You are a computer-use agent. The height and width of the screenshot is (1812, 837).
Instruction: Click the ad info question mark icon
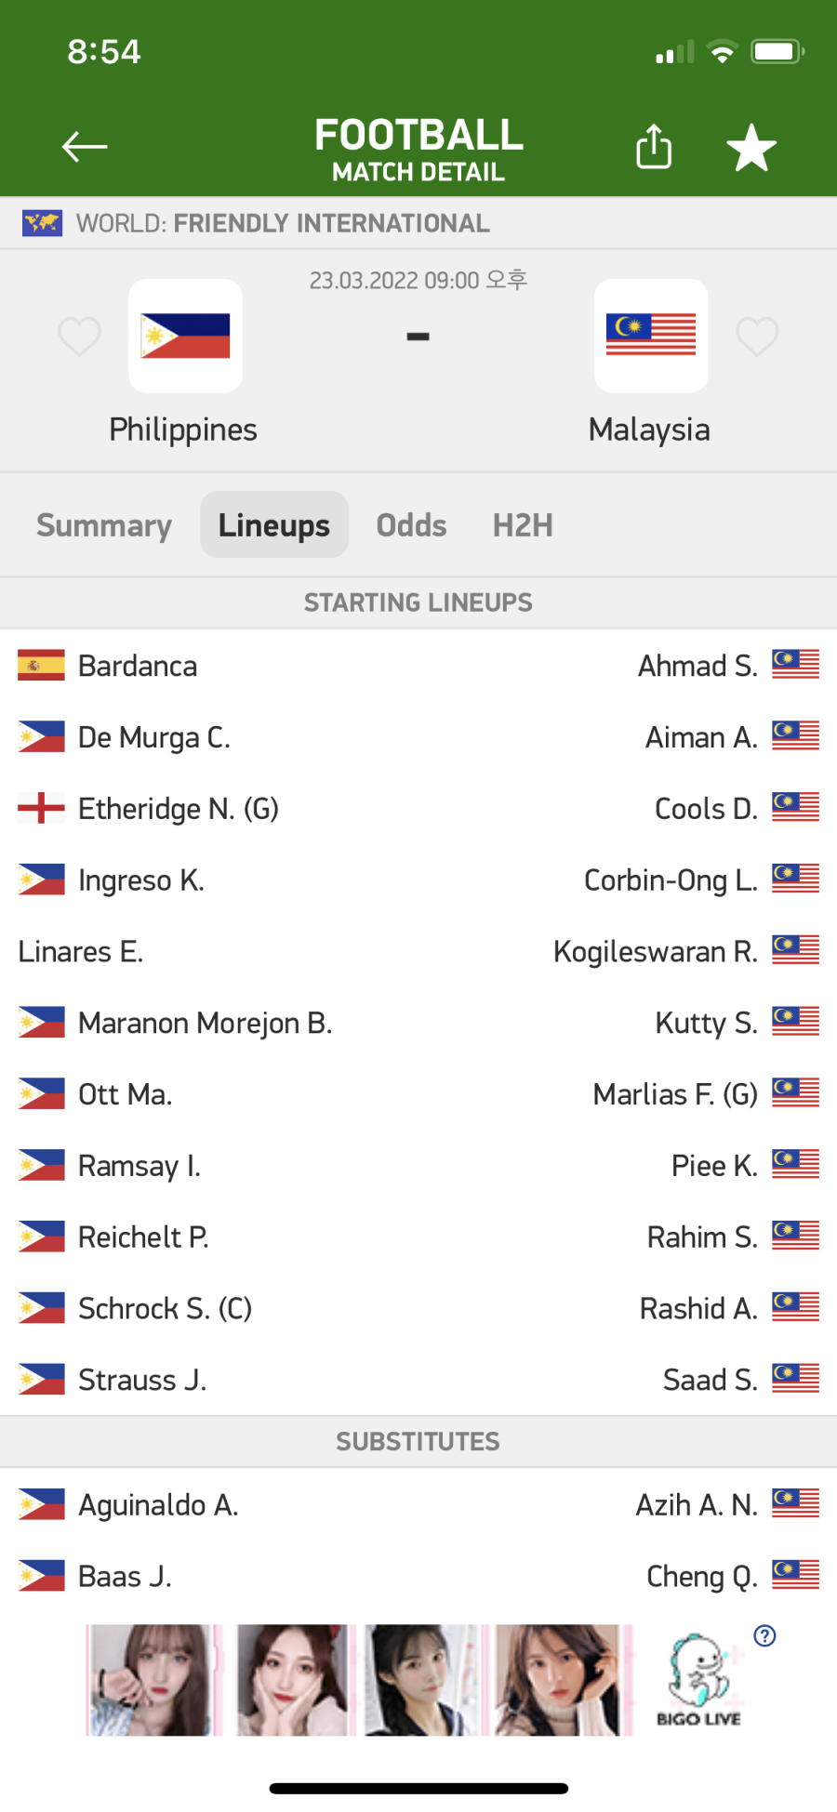coord(764,1636)
